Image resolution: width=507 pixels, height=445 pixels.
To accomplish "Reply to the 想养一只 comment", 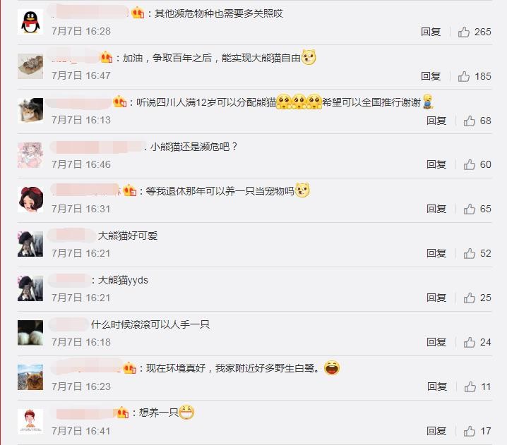I will coord(436,431).
